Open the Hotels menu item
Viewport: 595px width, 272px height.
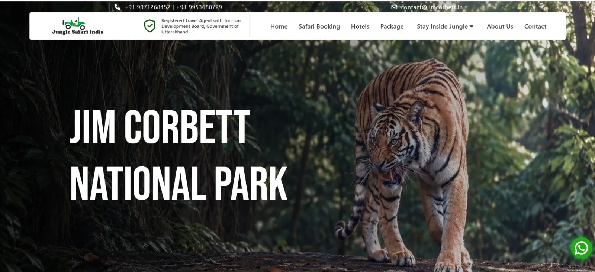point(360,26)
